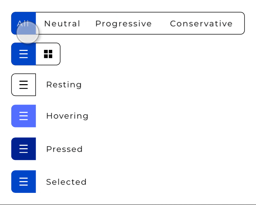Click the Resting label text

tap(64, 85)
